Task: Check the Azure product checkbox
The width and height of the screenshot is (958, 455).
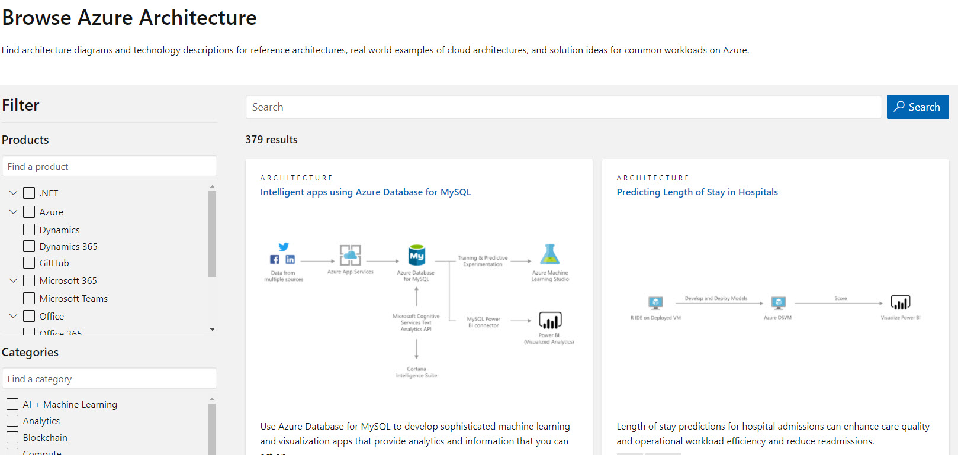Action: pos(29,212)
